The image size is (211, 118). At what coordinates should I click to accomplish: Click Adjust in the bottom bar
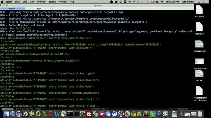click(39, 109)
